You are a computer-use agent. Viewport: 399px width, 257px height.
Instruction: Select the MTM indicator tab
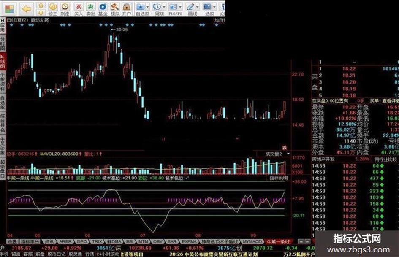click(x=144, y=241)
